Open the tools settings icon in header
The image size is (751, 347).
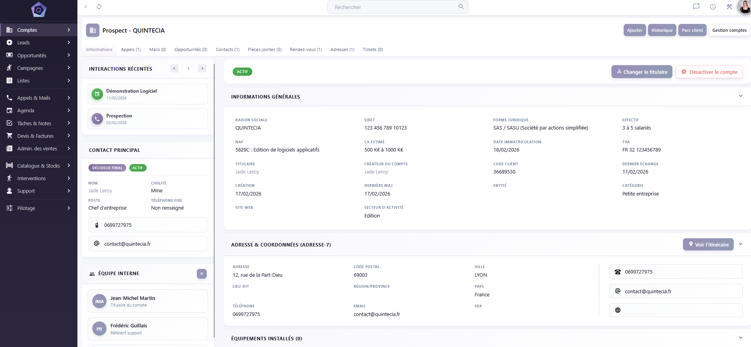click(729, 7)
